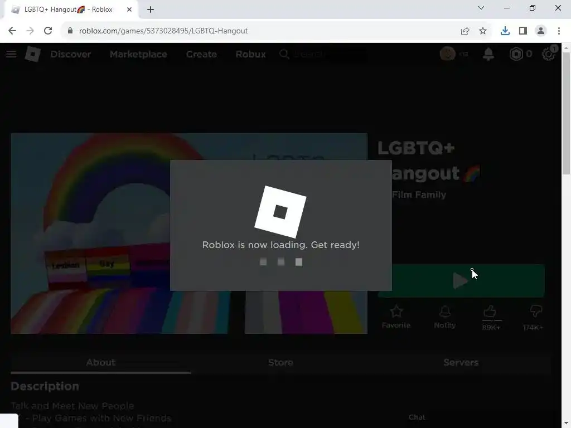Open the Film Family creator link
The image size is (571, 428).
click(419, 194)
